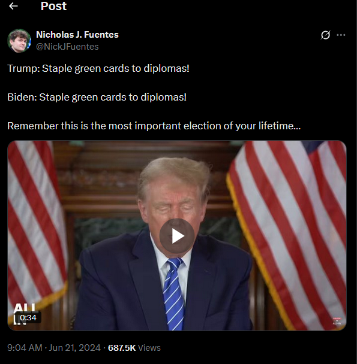Screen dimensions: 357x364
Task: Open the @NickJFuentes handle link
Action: click(x=67, y=47)
